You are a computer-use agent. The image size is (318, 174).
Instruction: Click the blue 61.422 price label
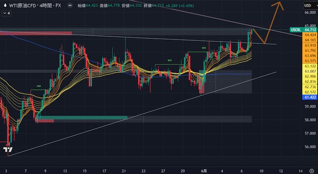(310, 97)
